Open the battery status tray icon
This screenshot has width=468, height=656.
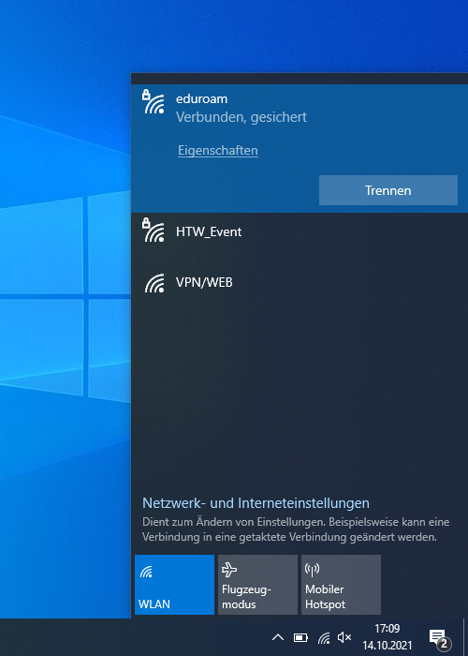(300, 637)
